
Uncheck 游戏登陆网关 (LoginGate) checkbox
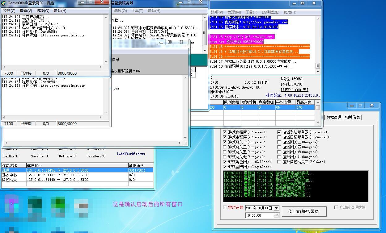click(225, 167)
